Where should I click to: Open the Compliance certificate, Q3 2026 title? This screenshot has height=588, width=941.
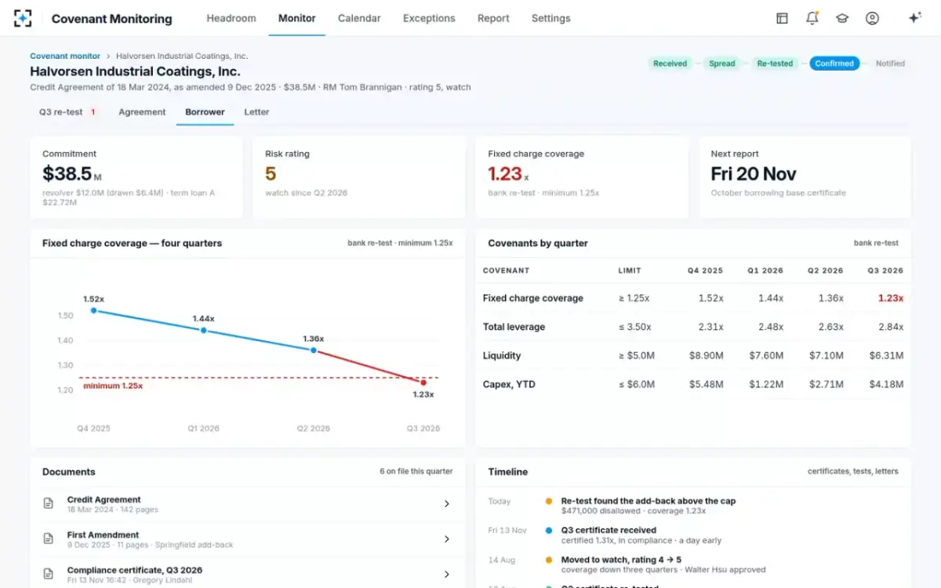click(x=135, y=570)
